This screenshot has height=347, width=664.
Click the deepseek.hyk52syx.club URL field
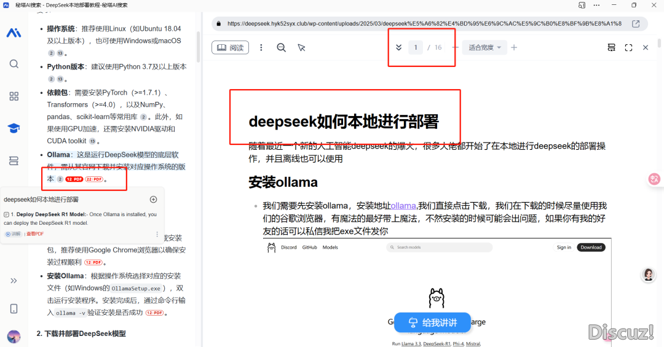pos(424,24)
